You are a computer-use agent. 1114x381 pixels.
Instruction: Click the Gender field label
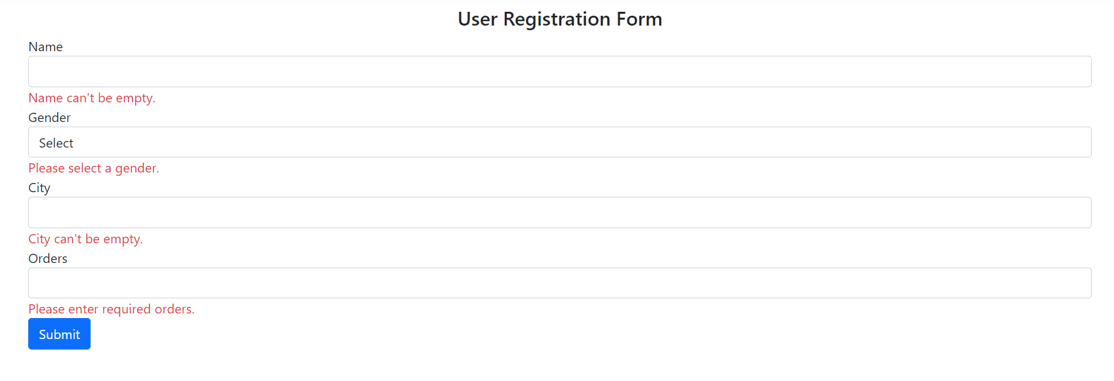coord(49,118)
